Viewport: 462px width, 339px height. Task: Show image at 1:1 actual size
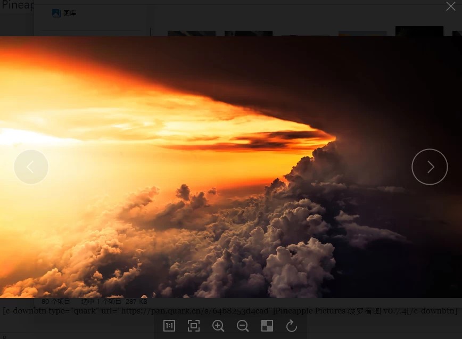[169, 326]
